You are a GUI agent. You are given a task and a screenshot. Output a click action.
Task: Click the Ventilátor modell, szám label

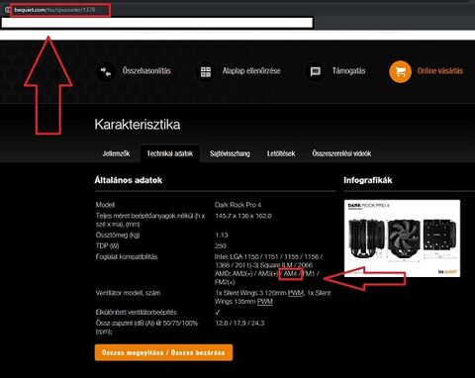coord(128,293)
